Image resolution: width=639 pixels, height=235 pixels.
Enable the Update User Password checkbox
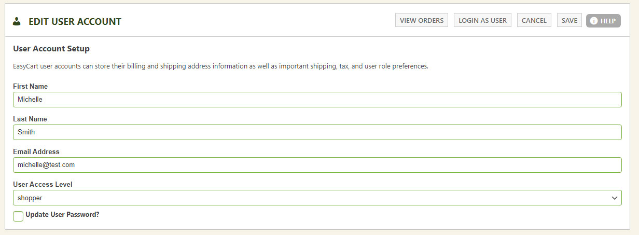coord(18,216)
